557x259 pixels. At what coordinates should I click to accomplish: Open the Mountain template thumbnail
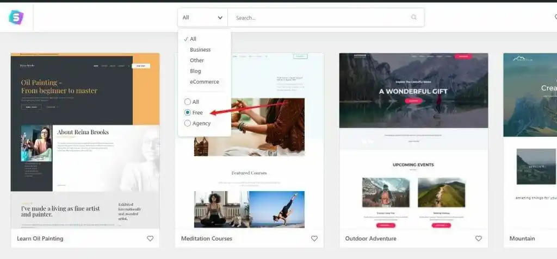(530, 141)
